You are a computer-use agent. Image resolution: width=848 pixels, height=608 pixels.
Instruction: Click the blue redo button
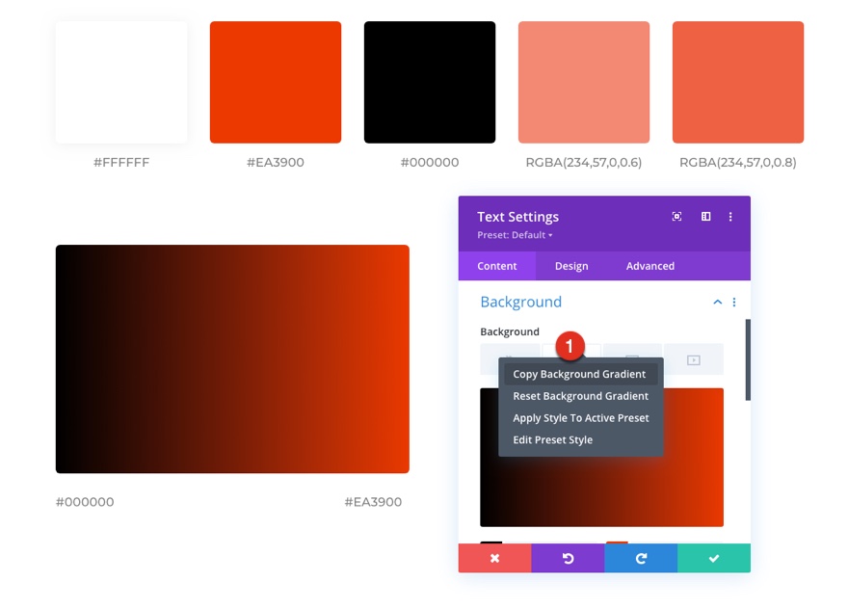(x=641, y=558)
